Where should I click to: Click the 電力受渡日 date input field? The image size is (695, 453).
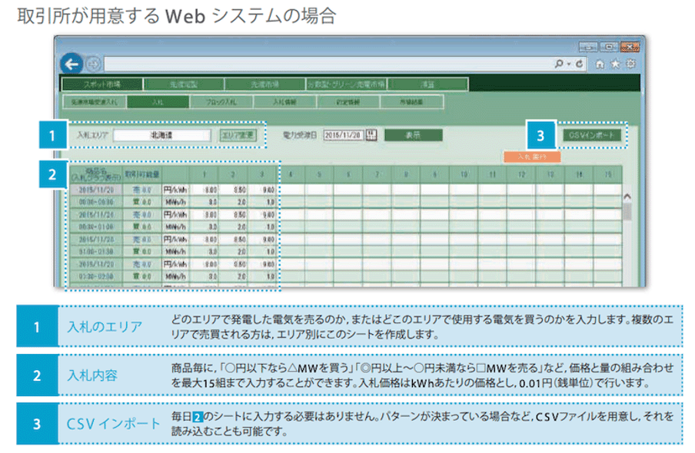point(343,134)
